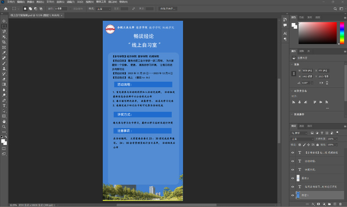The width and height of the screenshot is (347, 207).
Task: Switch to the 通道 tab
Action: pos(302,126)
